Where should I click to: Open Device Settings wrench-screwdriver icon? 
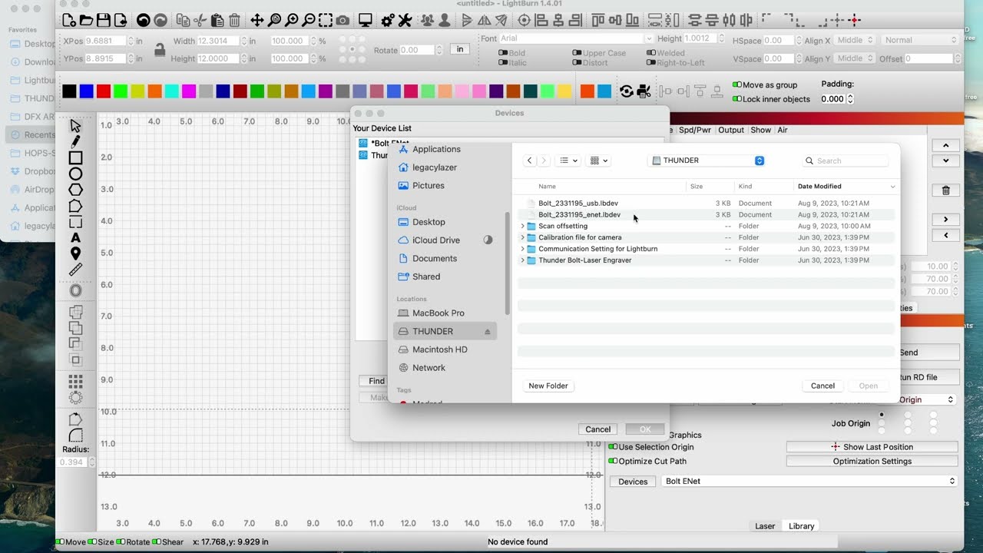(x=405, y=20)
